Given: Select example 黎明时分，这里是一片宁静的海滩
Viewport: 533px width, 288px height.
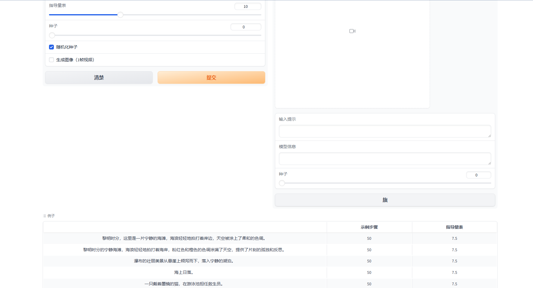Looking at the screenshot, I should click(185, 238).
